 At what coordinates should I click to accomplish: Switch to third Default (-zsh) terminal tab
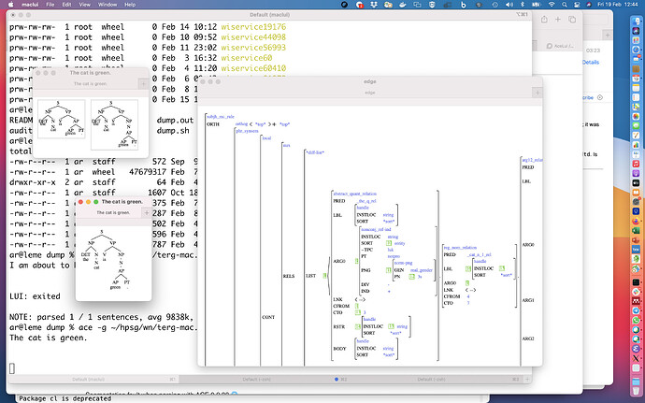(435, 379)
